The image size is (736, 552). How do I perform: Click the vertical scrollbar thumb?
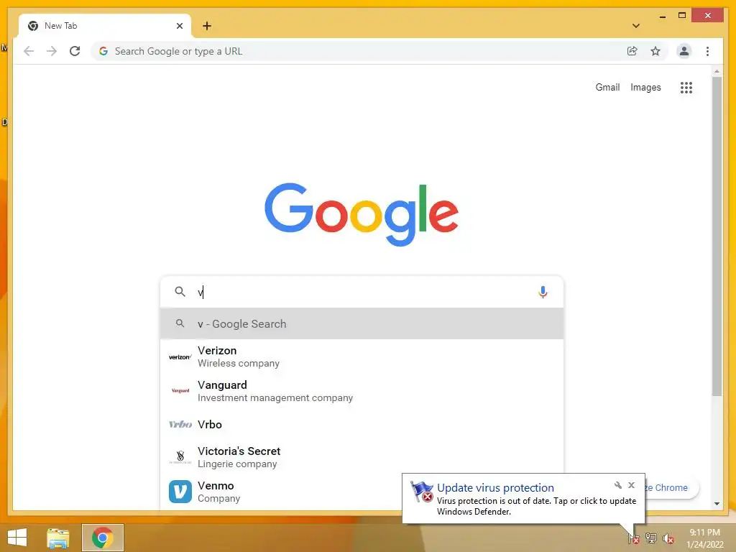click(717, 236)
